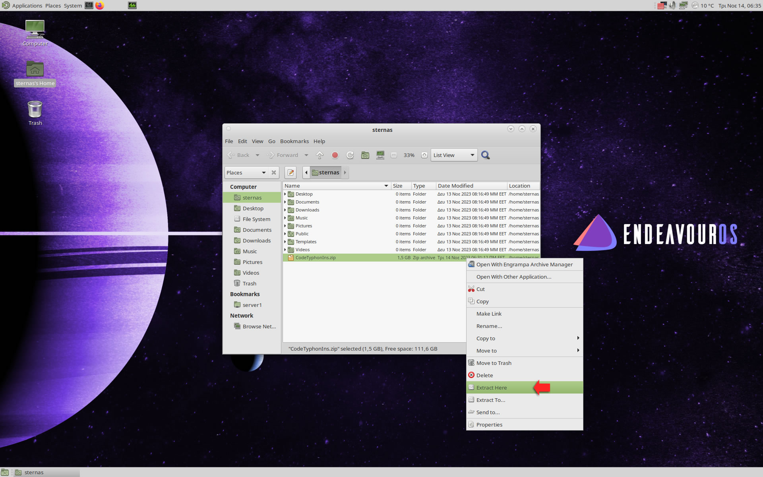The image size is (763, 477).
Task: Launch Firefox from the top panel
Action: pos(100,6)
